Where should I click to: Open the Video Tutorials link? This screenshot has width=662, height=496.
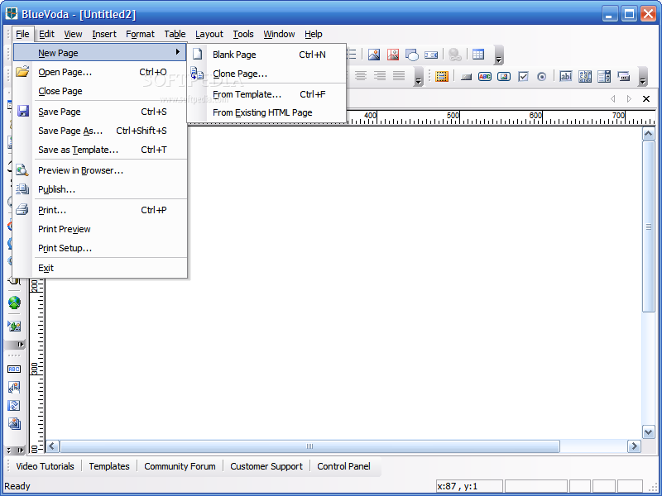pyautogui.click(x=45, y=466)
